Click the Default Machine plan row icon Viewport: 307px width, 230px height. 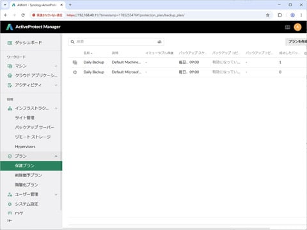point(75,63)
